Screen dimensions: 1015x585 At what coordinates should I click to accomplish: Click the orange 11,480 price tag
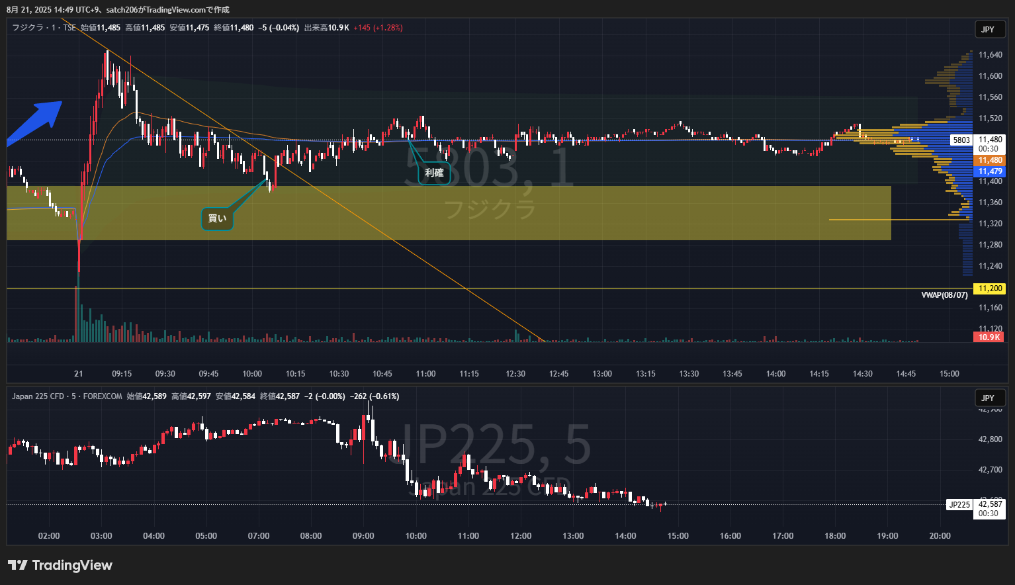pyautogui.click(x=990, y=160)
